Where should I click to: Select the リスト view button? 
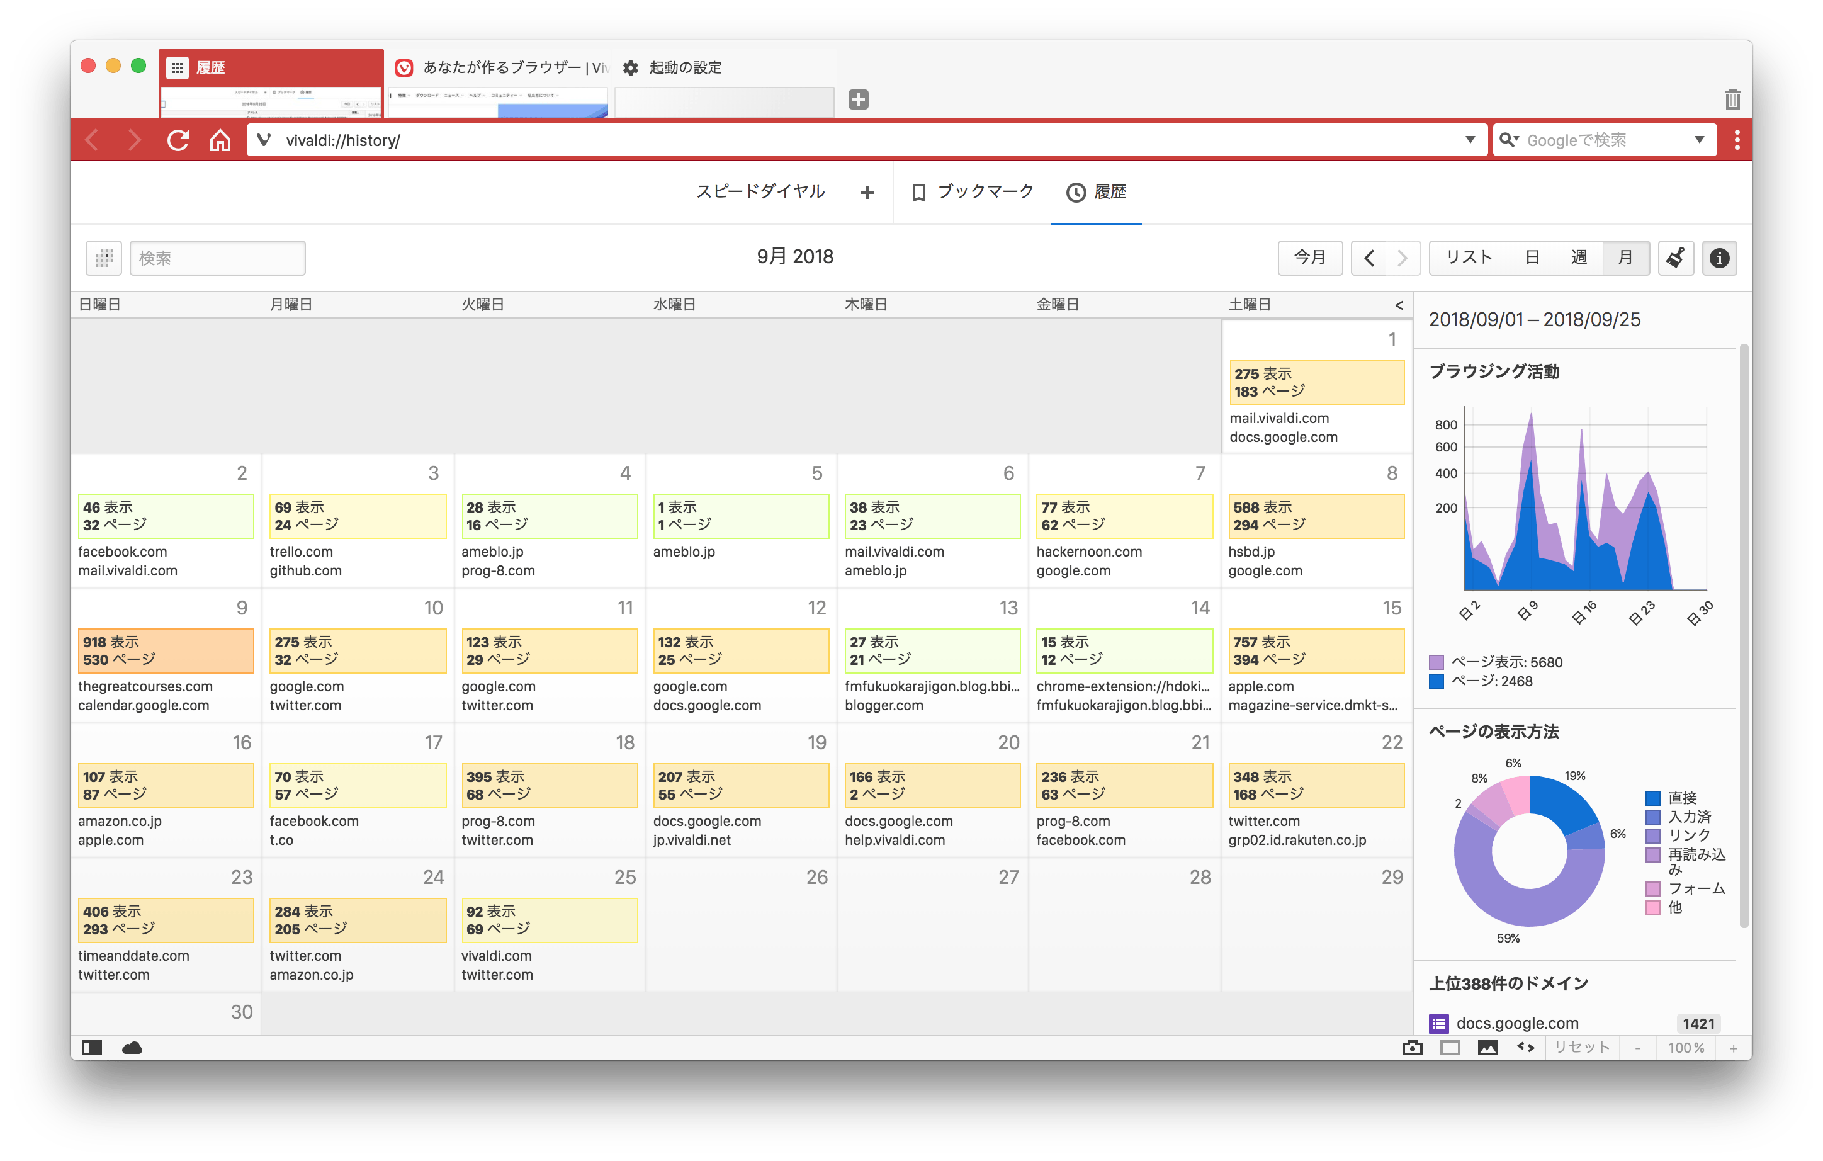coord(1469,258)
